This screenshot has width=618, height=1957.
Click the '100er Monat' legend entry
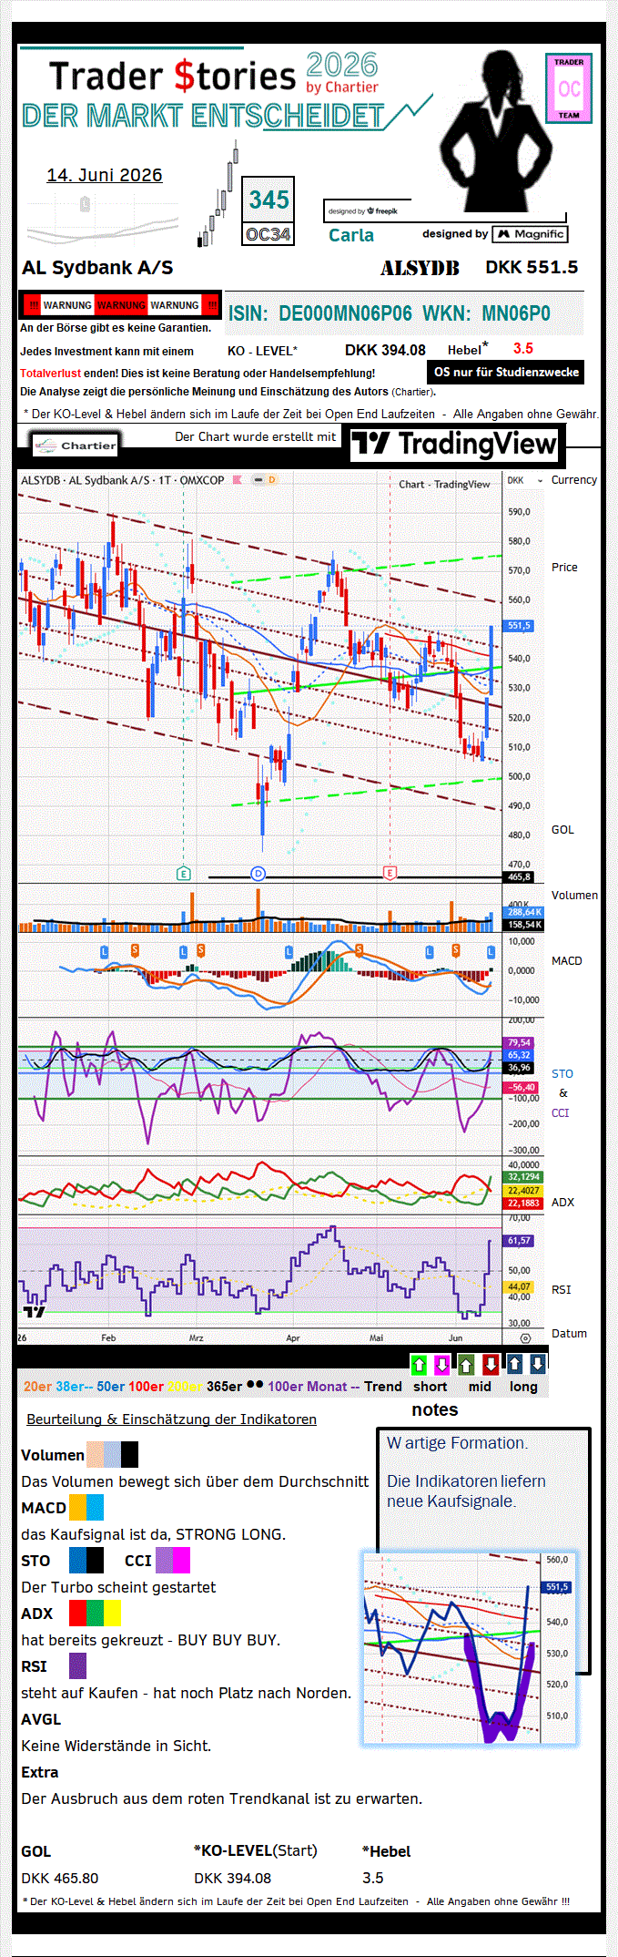click(308, 1387)
